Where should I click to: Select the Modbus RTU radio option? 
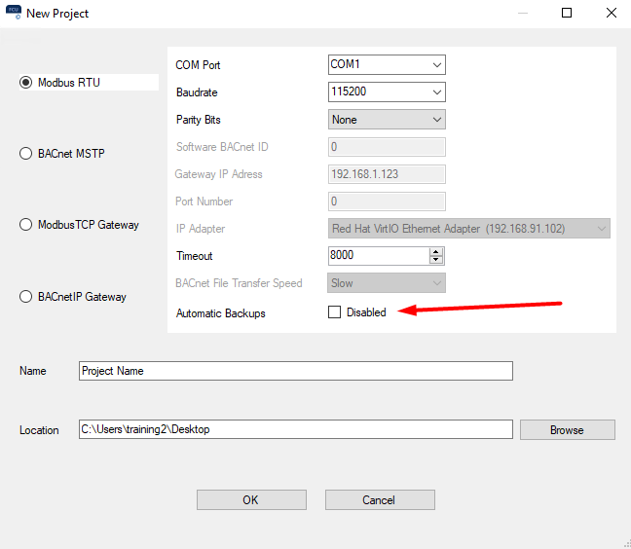[x=26, y=83]
